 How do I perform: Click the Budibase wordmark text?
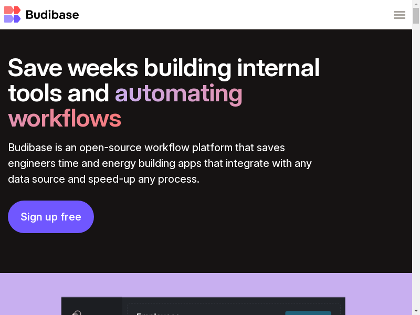click(x=52, y=15)
